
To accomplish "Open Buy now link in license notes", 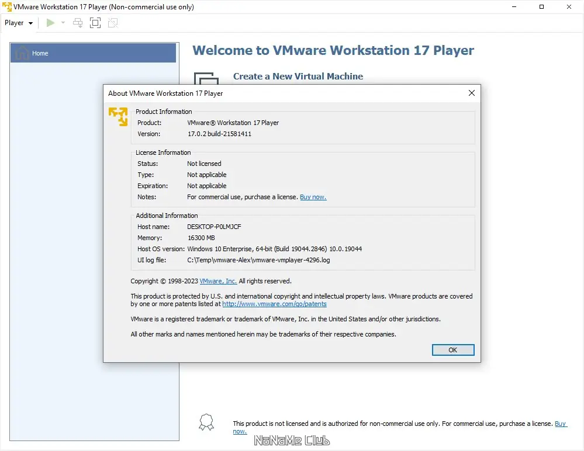I will pos(313,197).
